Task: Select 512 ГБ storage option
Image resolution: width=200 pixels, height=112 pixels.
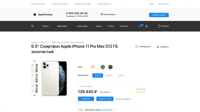Action: pyautogui.click(x=121, y=75)
